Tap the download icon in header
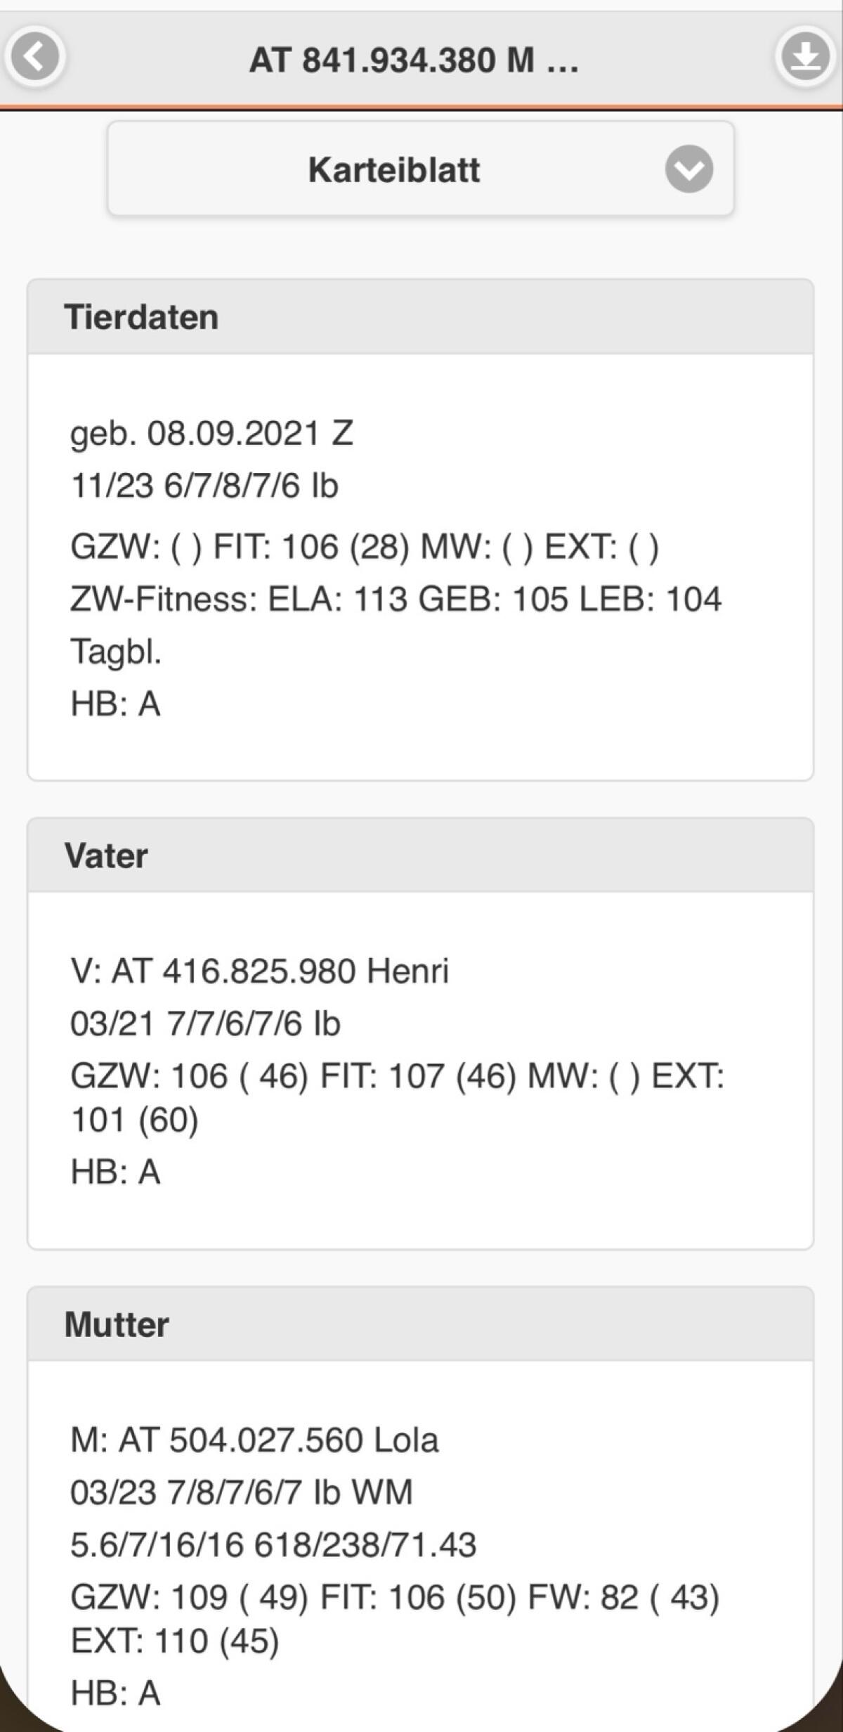The height and width of the screenshot is (1732, 843). (x=805, y=56)
